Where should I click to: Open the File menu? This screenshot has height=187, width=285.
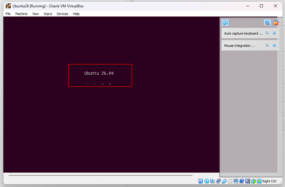(8, 14)
